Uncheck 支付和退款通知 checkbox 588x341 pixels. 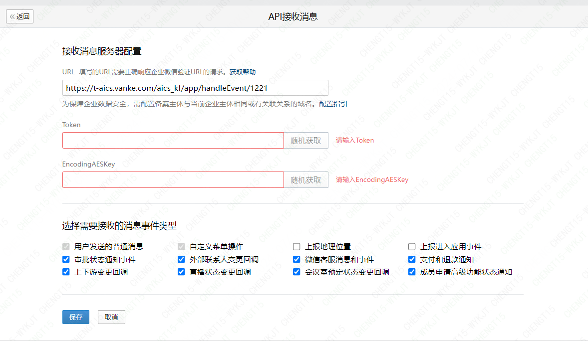coord(412,259)
